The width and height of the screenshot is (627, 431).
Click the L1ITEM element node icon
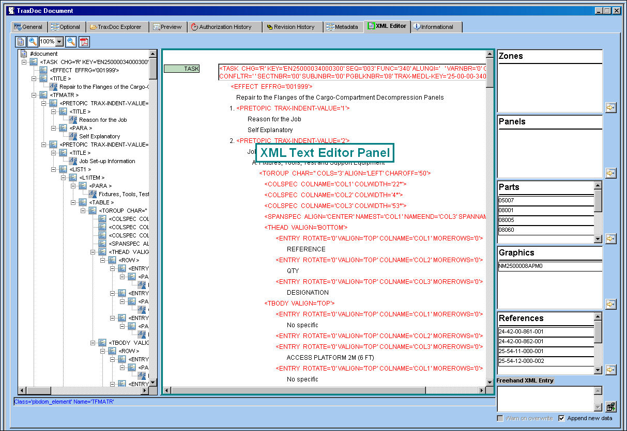coord(73,178)
